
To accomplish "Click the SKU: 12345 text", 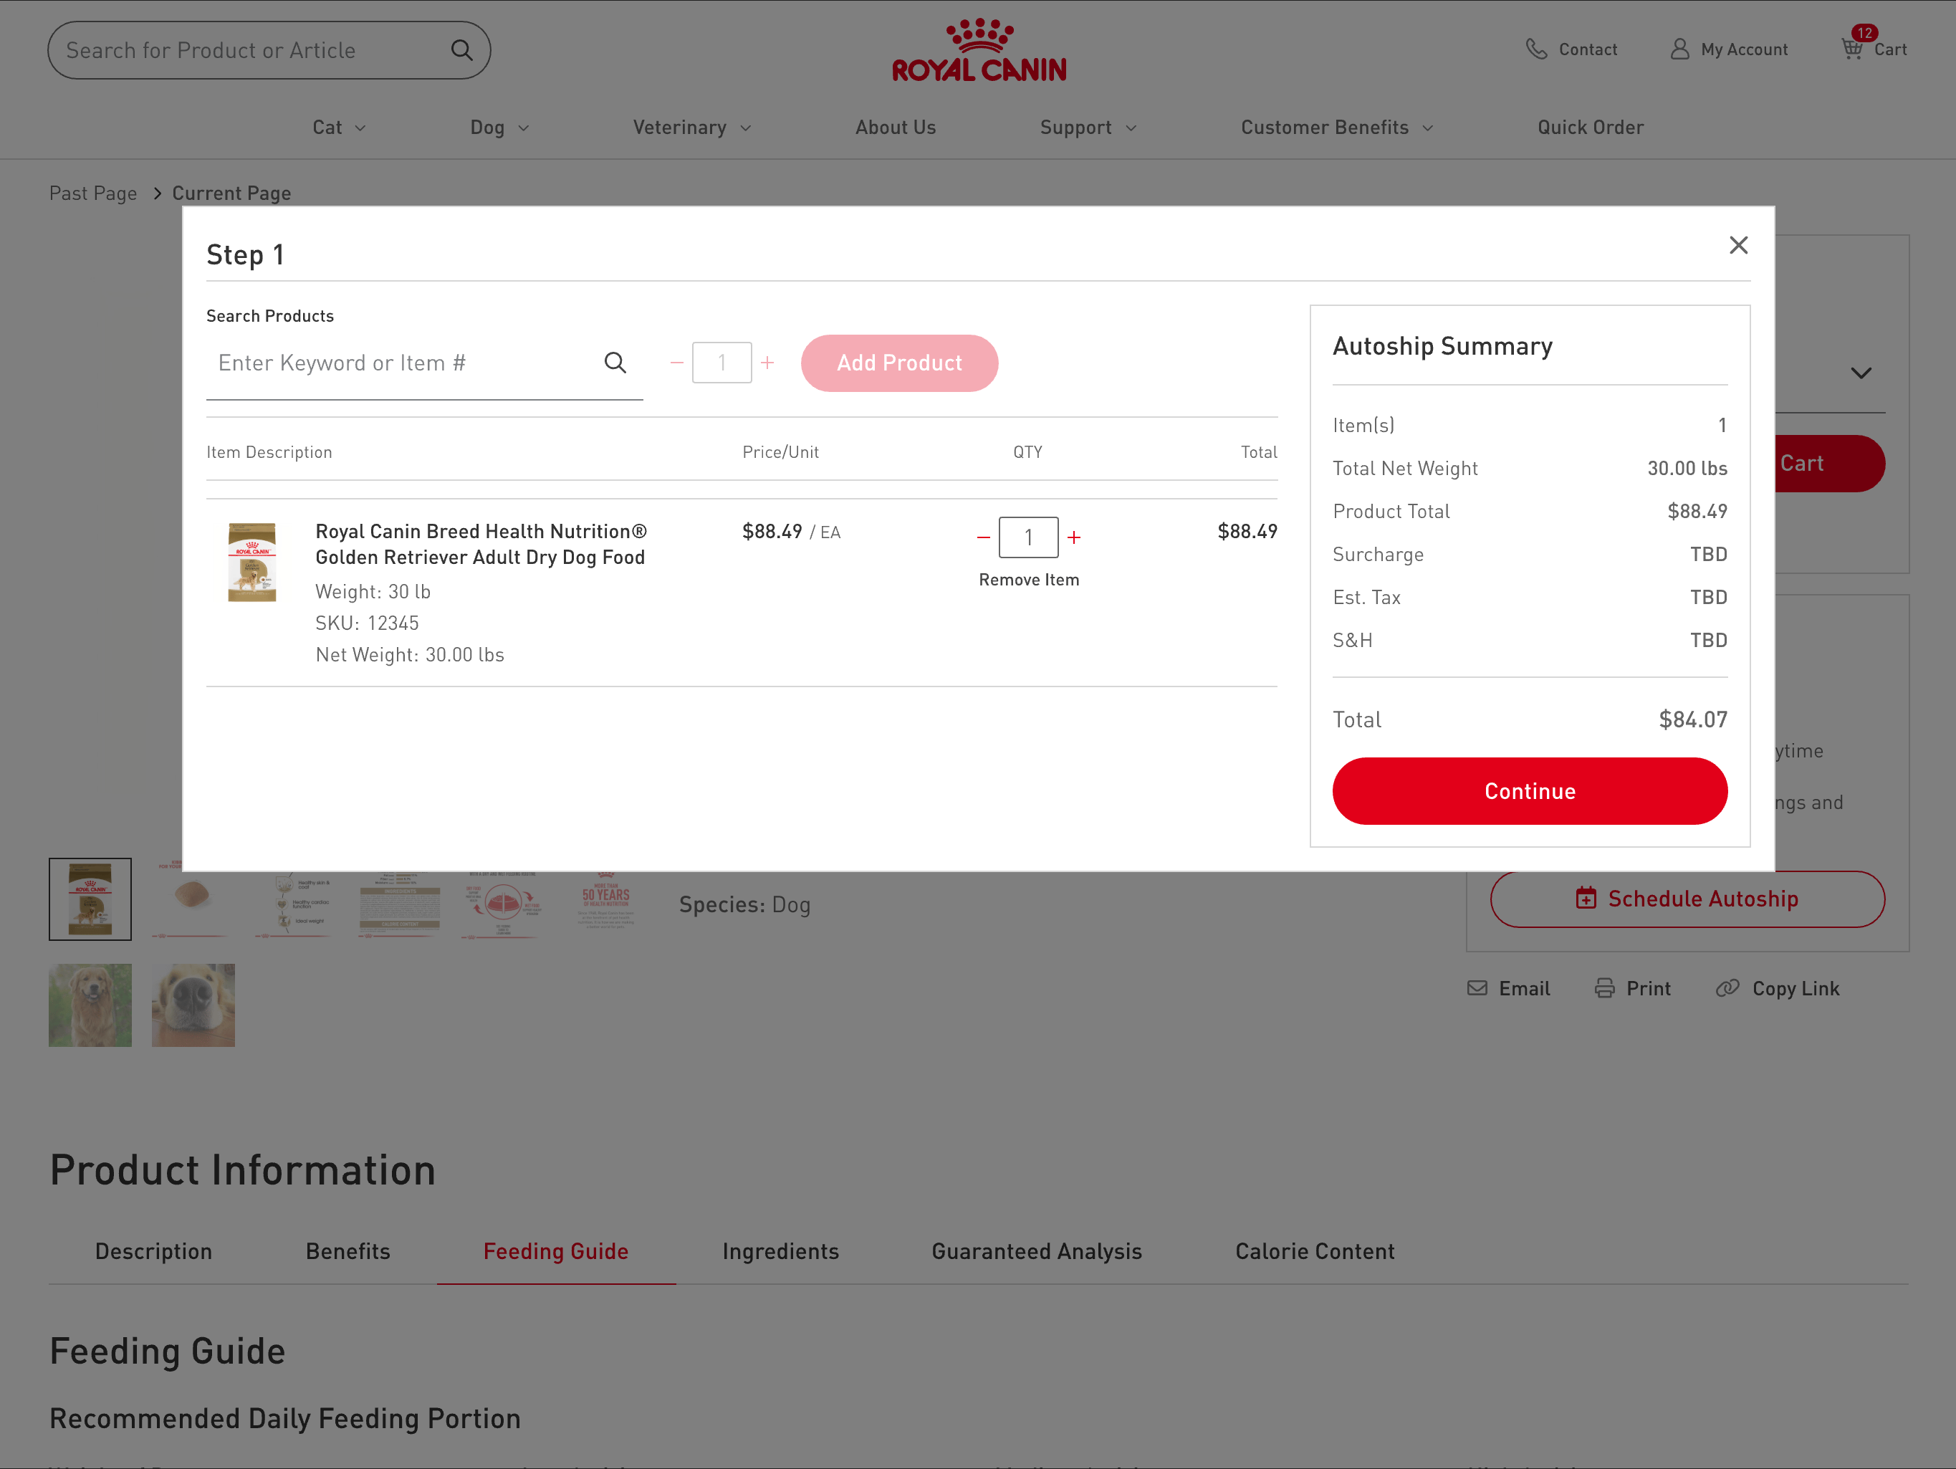I will (367, 623).
